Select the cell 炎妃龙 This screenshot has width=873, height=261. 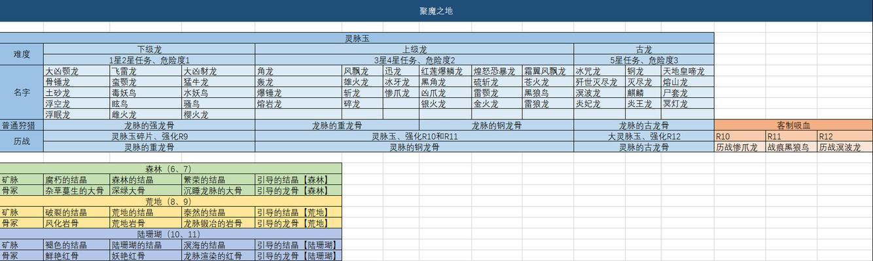599,103
